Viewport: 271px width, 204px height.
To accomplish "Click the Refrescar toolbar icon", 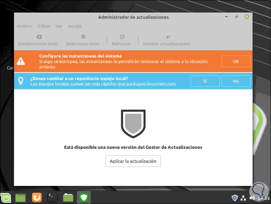I will (x=121, y=37).
